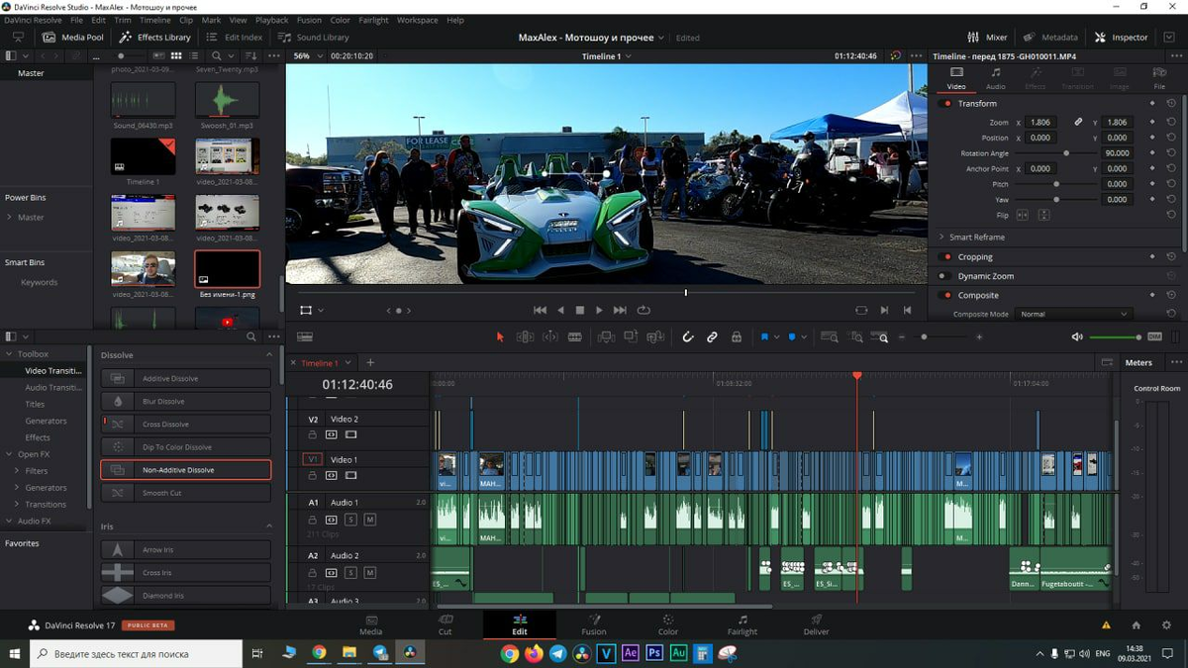Open the Effects Library panel
This screenshot has height=668, width=1188.
coord(154,38)
